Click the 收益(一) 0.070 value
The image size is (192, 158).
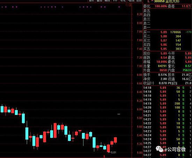tap(163, 83)
